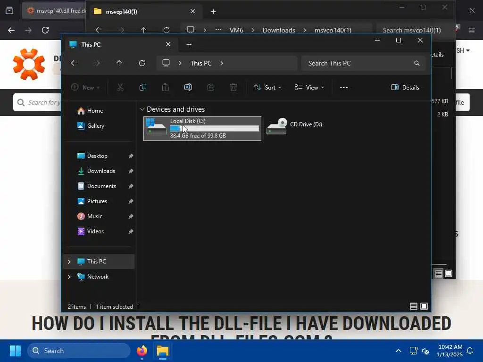Screen dimensions: 483x362
Task: Switch to the msvcp140.dll browser tab
Action: click(x=56, y=11)
